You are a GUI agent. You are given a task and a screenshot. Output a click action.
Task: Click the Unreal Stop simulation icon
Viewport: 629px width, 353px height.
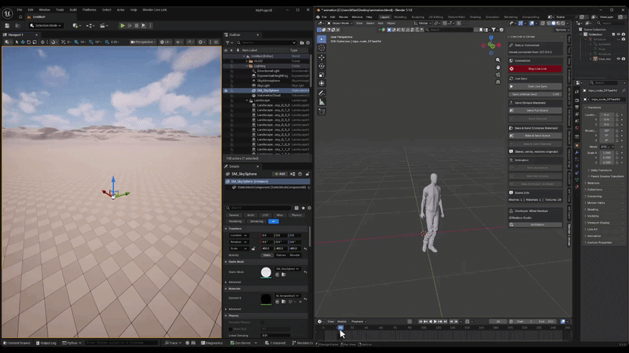[136, 26]
